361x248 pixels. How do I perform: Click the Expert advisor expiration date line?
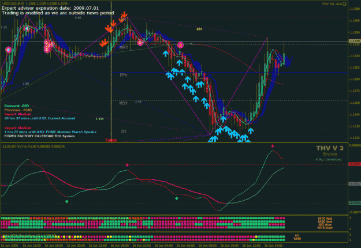[50, 8]
